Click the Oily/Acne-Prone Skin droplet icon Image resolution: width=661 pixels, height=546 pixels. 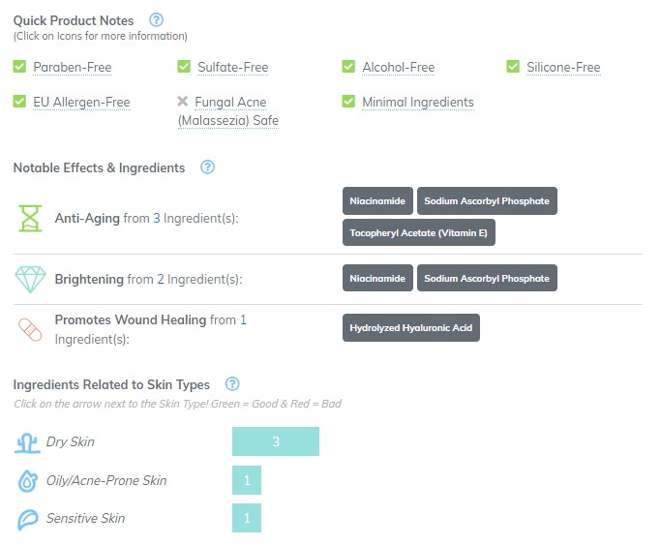click(x=27, y=481)
